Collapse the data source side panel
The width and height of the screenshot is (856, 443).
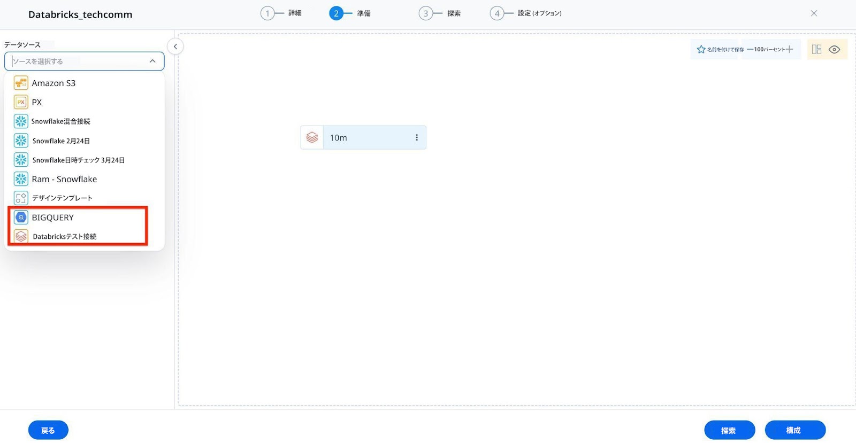[x=175, y=46]
